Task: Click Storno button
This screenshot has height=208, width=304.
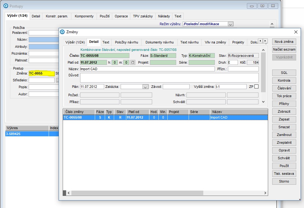Action: coord(284,181)
